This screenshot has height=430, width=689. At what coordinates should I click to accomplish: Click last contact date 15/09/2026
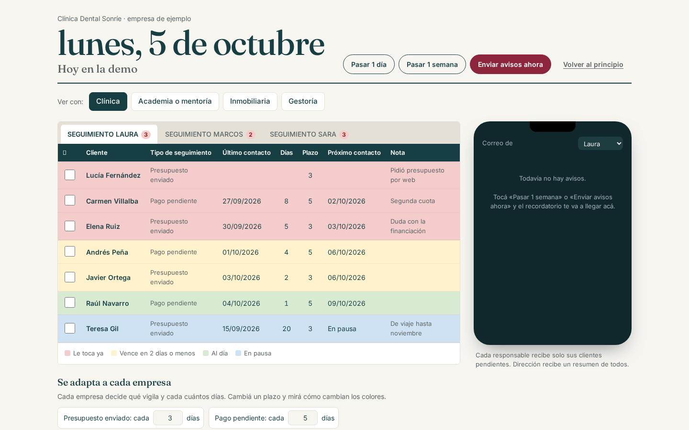point(241,329)
